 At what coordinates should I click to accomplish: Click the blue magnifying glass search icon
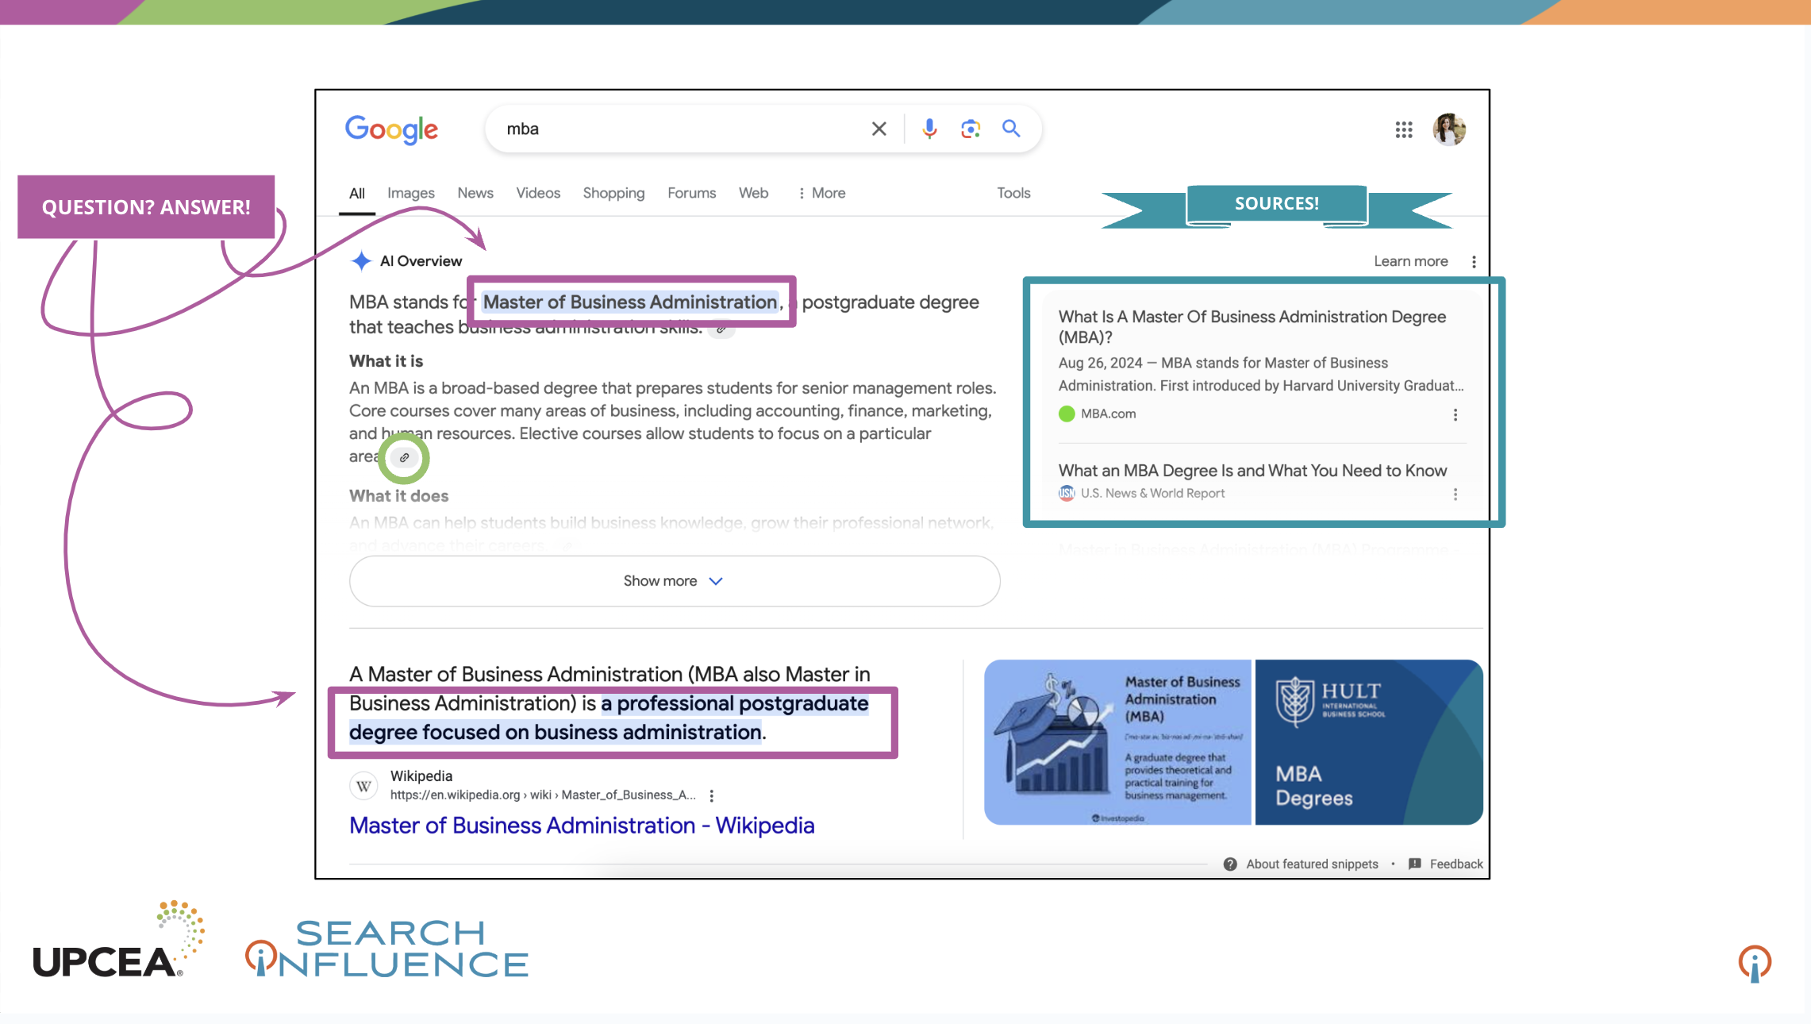[x=1010, y=129]
